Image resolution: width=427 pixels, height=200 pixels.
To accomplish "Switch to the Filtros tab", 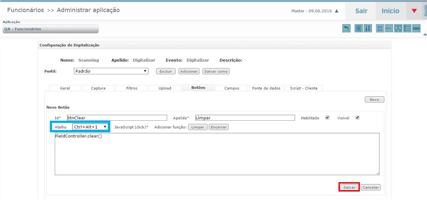I will [132, 88].
